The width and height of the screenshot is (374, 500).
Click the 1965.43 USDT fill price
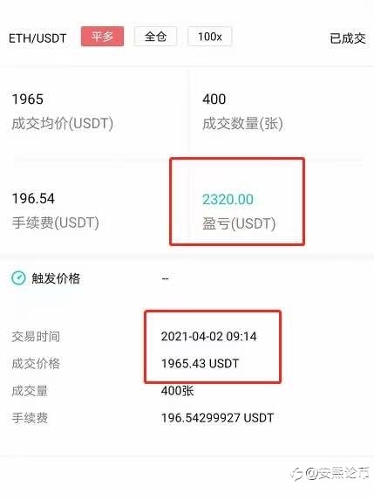pos(200,364)
